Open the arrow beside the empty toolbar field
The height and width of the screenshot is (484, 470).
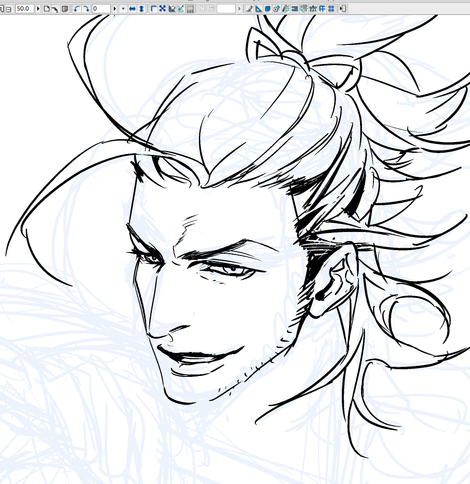240,9
